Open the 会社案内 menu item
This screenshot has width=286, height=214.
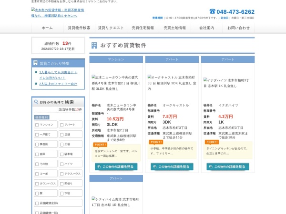[207, 28]
